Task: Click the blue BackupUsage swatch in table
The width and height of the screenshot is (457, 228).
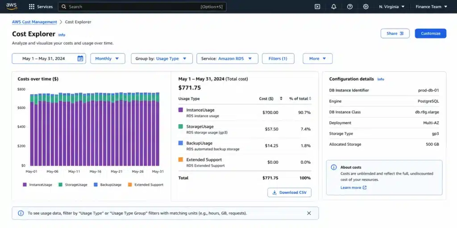Action: [181, 143]
